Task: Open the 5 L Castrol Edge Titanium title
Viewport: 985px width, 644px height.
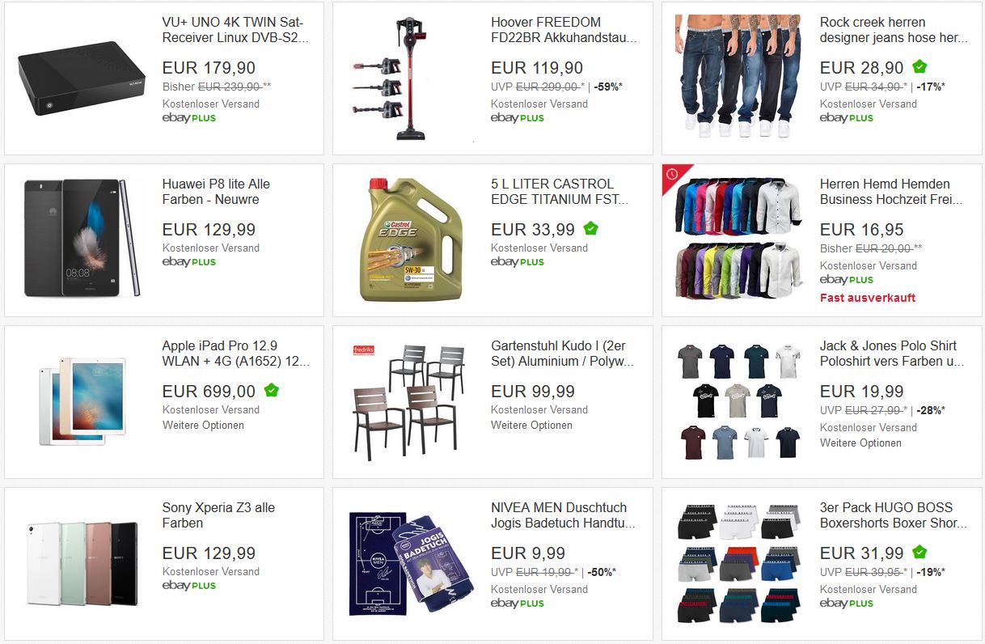Action: click(x=560, y=192)
